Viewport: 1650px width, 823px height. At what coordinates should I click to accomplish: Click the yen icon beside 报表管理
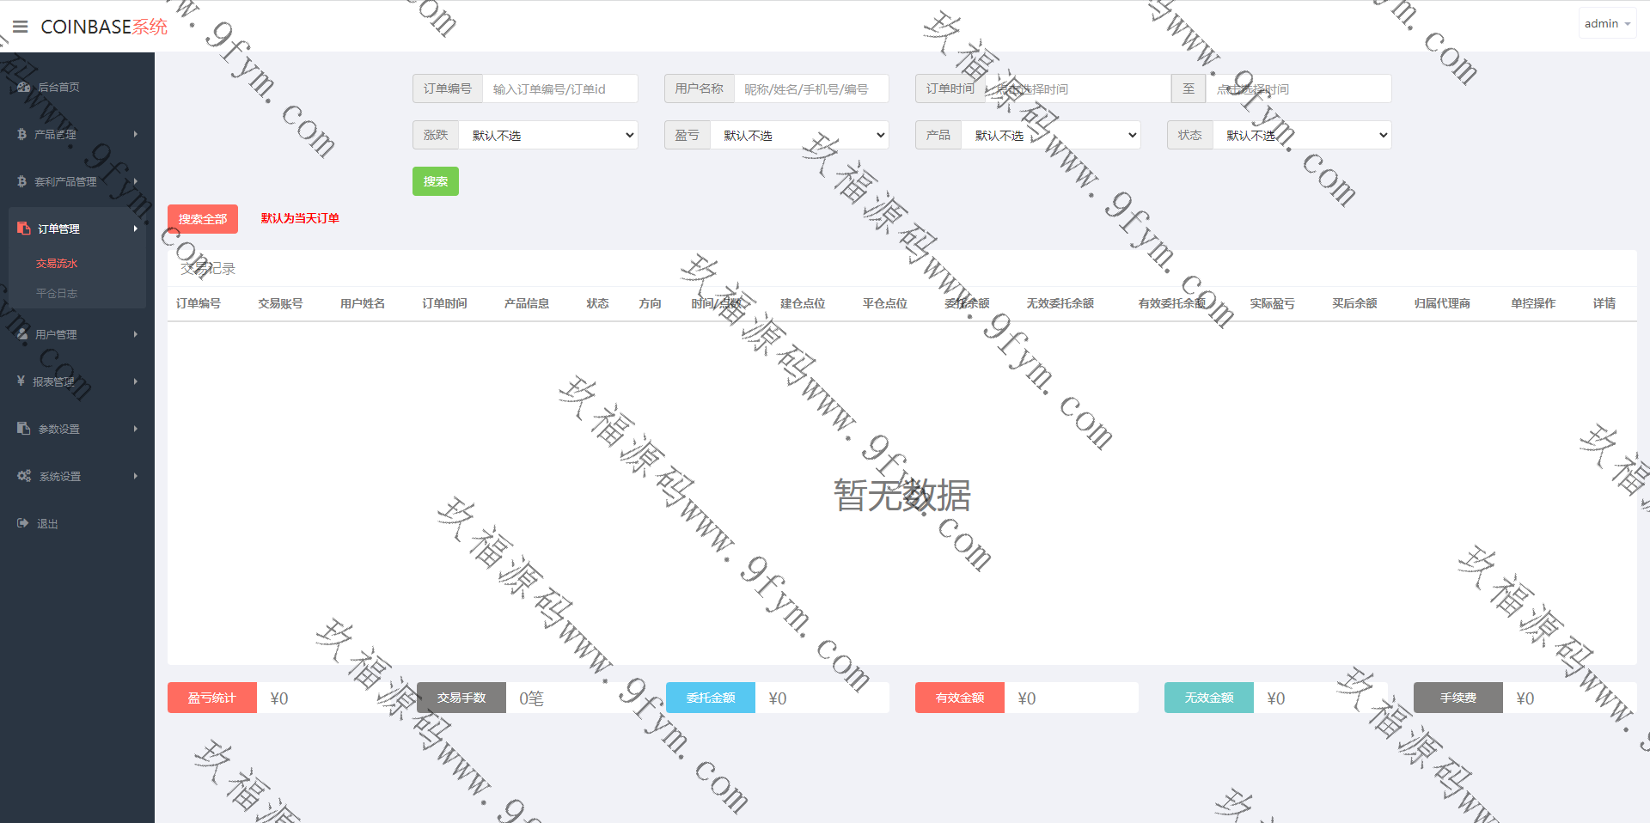coord(21,381)
